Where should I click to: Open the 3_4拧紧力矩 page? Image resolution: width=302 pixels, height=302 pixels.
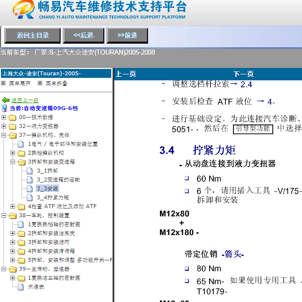(x=53, y=197)
